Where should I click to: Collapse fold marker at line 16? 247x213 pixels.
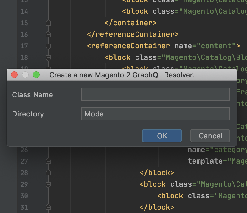(x=48, y=34)
